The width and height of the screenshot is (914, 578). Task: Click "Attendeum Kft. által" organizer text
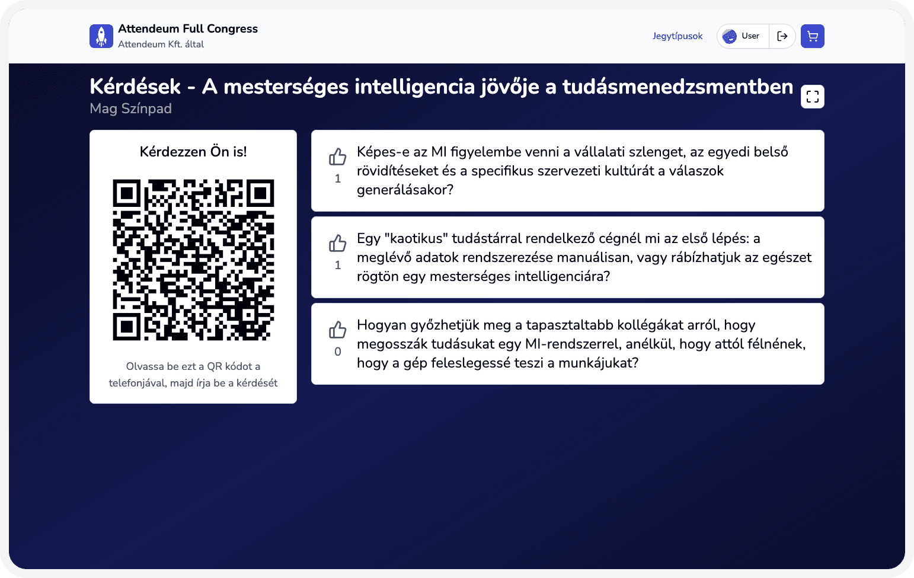tap(161, 44)
